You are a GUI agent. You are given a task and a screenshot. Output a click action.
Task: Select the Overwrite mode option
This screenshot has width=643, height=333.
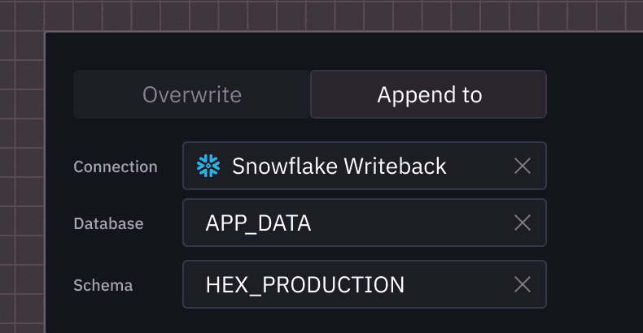(x=192, y=94)
